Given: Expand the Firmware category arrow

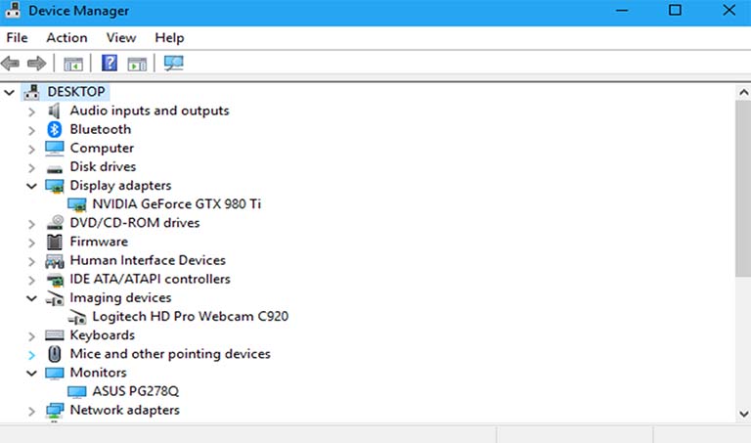Looking at the screenshot, I should pos(31,243).
